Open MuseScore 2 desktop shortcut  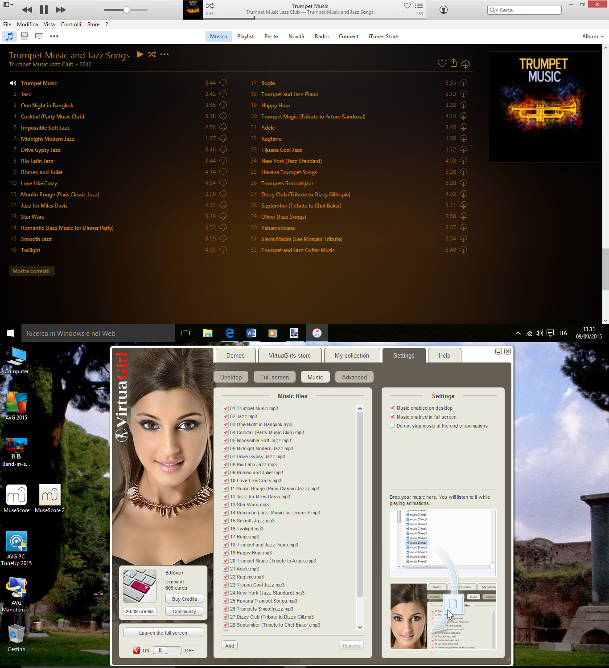click(x=49, y=499)
